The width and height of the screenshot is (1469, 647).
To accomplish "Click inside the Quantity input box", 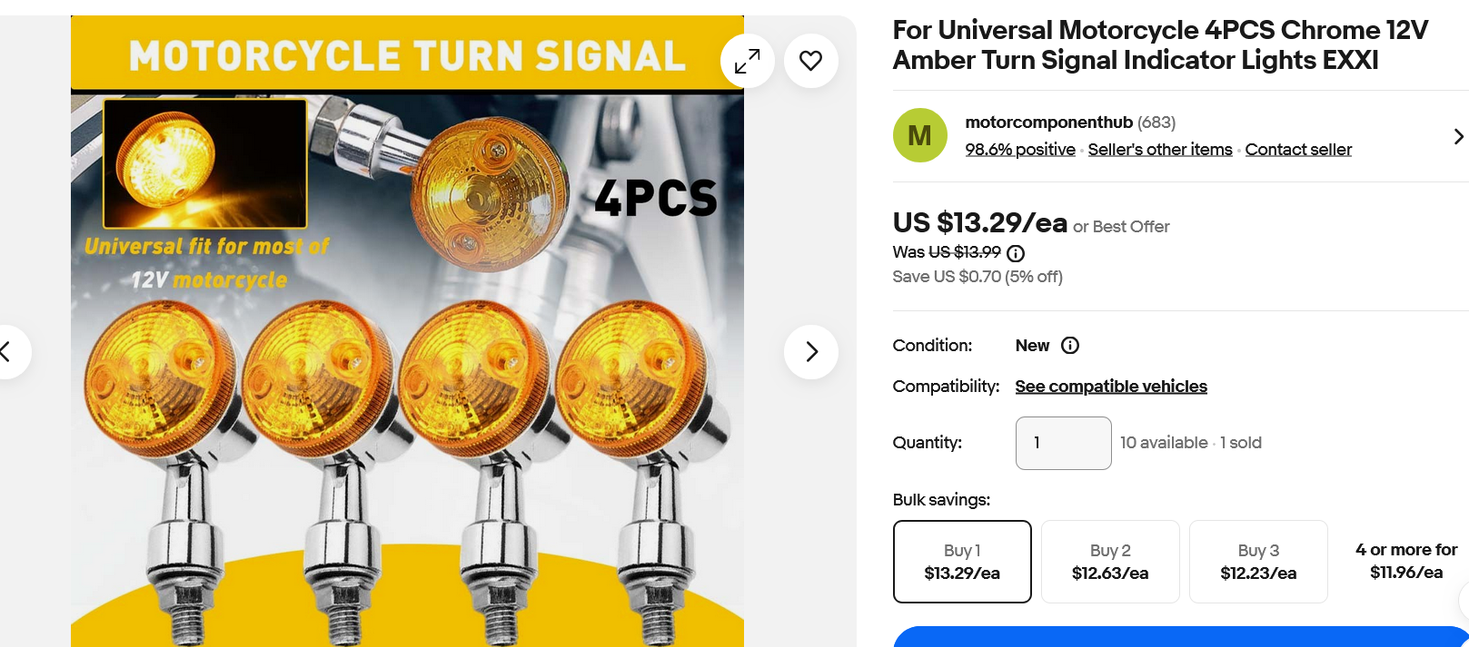I will click(1063, 443).
